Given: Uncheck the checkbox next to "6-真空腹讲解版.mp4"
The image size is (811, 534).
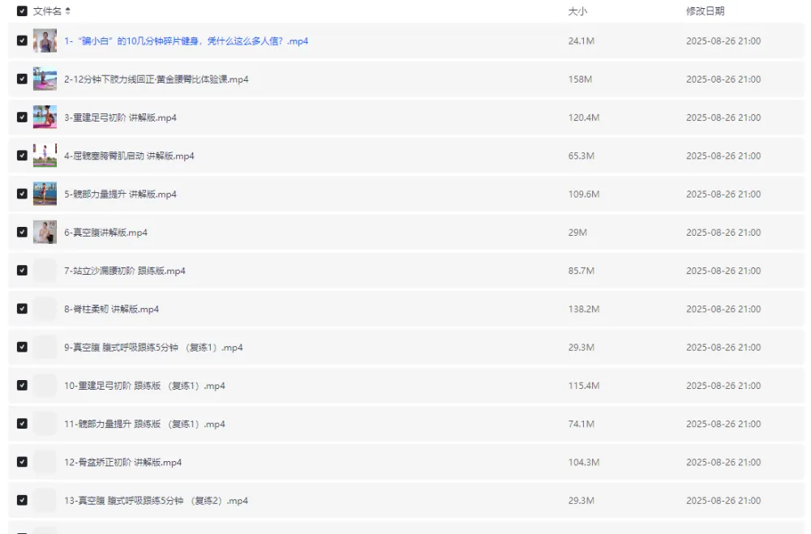Looking at the screenshot, I should [x=22, y=233].
